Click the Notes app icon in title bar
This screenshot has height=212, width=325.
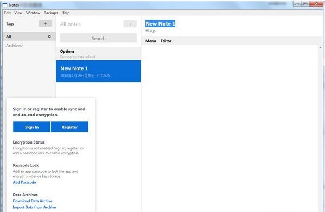[5, 5]
